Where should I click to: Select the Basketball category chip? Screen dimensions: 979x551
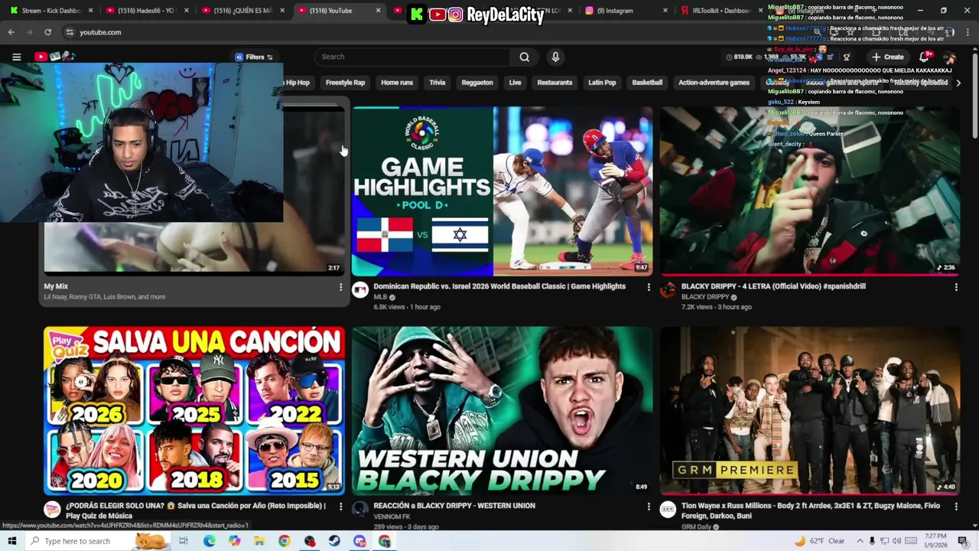pyautogui.click(x=647, y=83)
